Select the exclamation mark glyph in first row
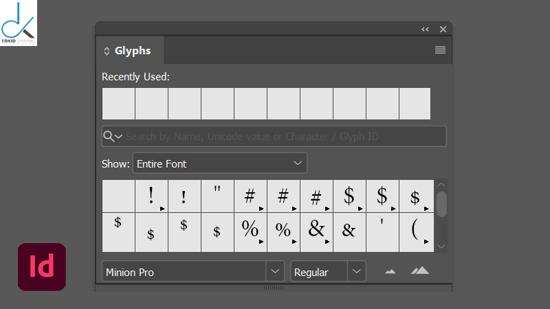Image resolution: width=550 pixels, height=309 pixels. (x=151, y=196)
